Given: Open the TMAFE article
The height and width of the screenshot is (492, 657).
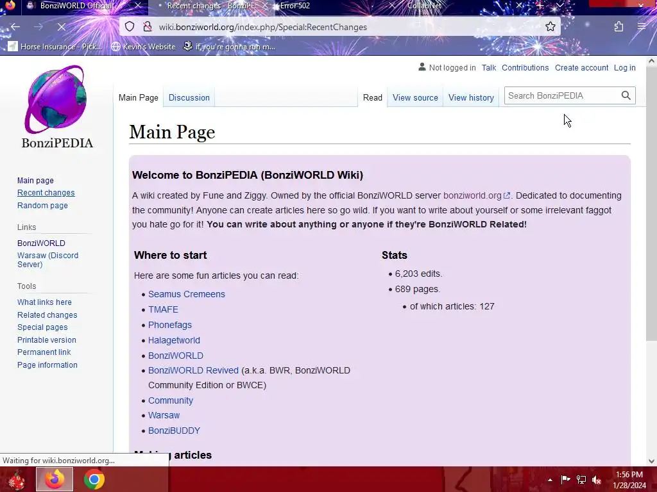Looking at the screenshot, I should tap(163, 309).
